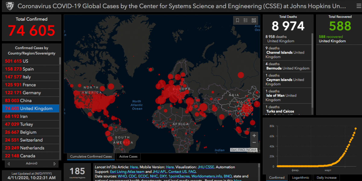Open Contact US link
Screen dimensions: 362x181
point(177,171)
